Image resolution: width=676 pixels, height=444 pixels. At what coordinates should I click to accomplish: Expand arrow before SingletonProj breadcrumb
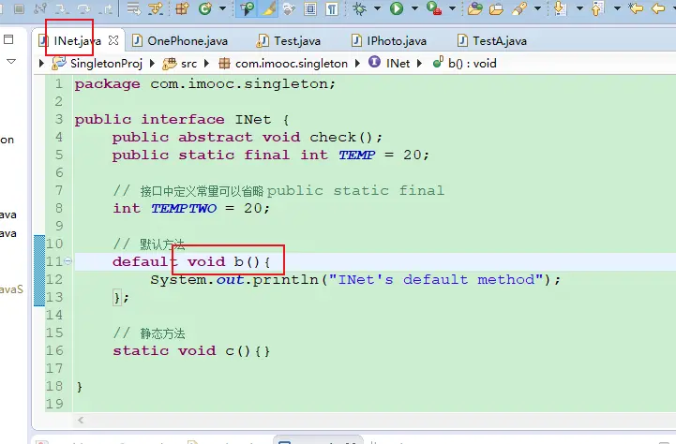41,64
